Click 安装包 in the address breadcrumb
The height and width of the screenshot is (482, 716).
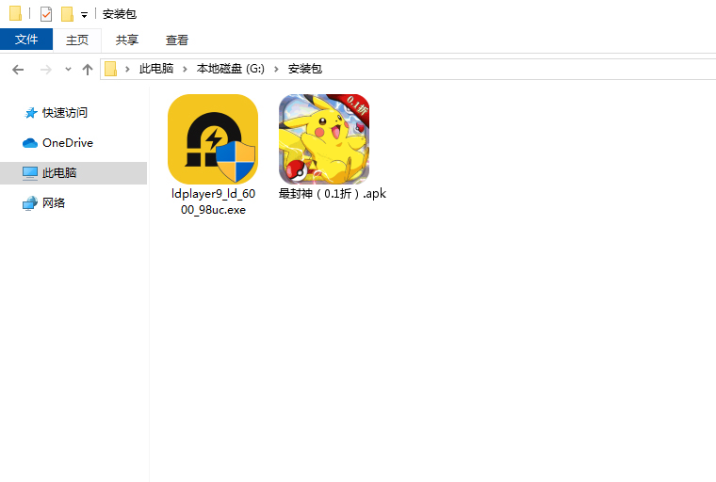click(x=305, y=69)
